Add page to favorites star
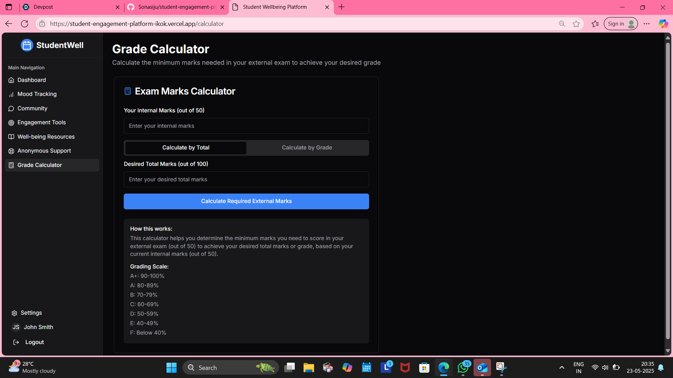The width and height of the screenshot is (673, 378). click(x=576, y=24)
